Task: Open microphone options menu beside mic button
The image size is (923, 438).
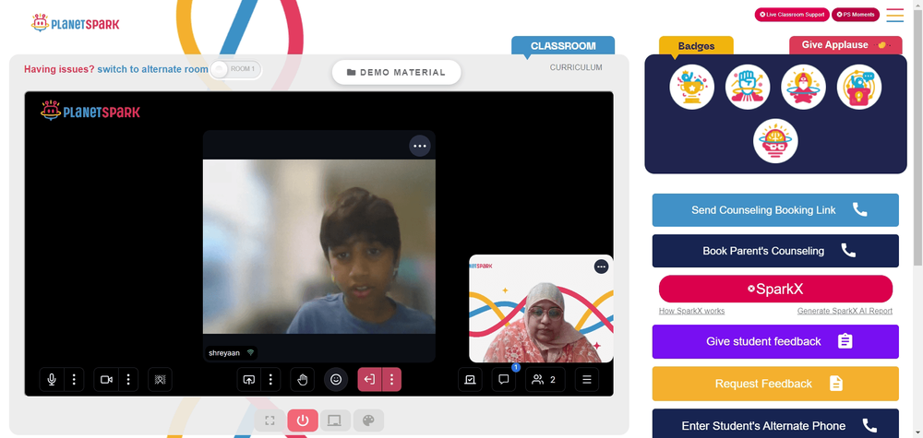Action: coord(74,380)
